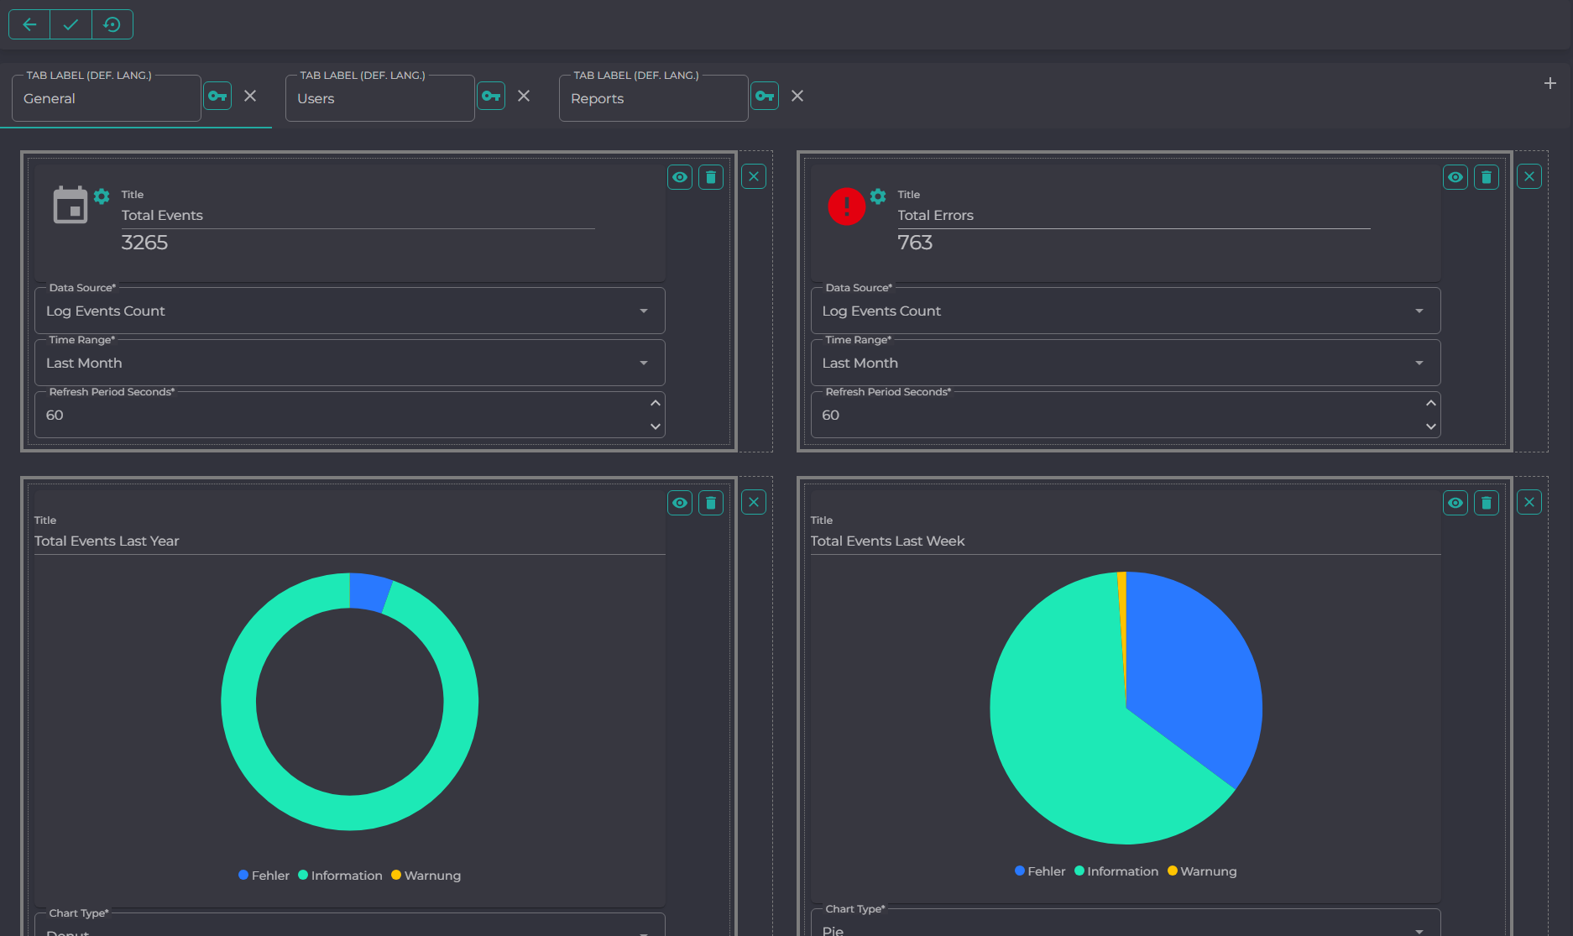Toggle Fehler legend in the donut chart
The height and width of the screenshot is (936, 1573).
coord(264,876)
